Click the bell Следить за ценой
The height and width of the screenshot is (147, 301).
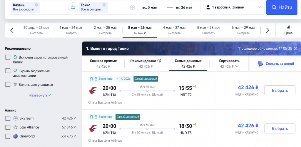click(276, 64)
